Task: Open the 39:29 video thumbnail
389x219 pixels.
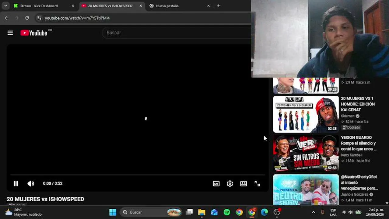Action: tap(306, 85)
